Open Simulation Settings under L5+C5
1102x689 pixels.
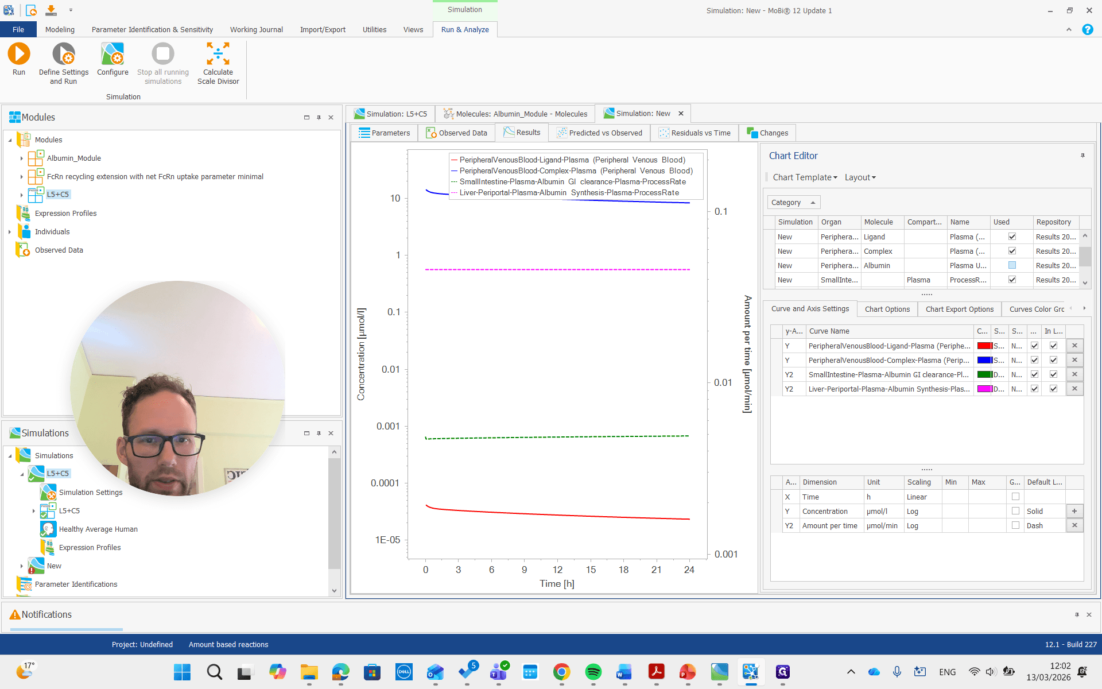(91, 492)
